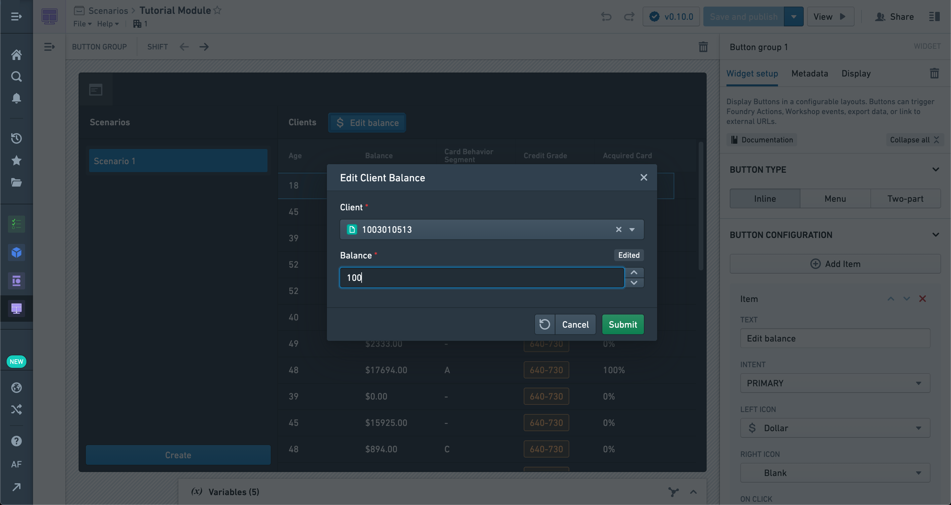Switch to the Metadata tab

[810, 73]
